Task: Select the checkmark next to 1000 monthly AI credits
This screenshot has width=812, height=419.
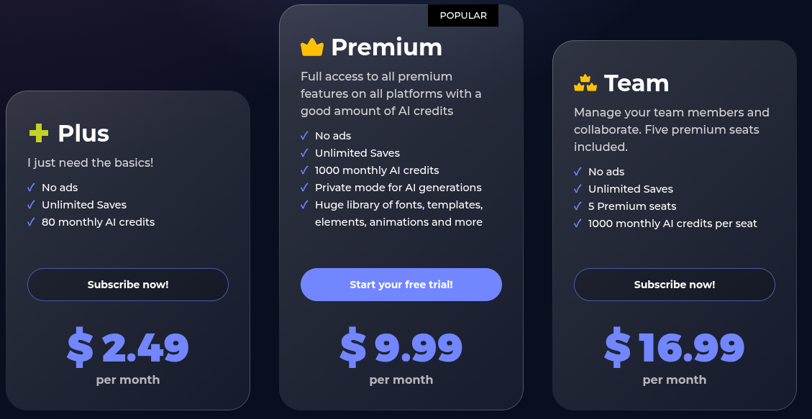Action: click(304, 170)
